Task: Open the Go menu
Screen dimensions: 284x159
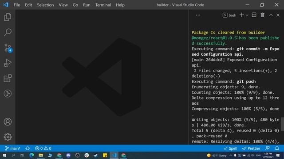Action: [75, 5]
